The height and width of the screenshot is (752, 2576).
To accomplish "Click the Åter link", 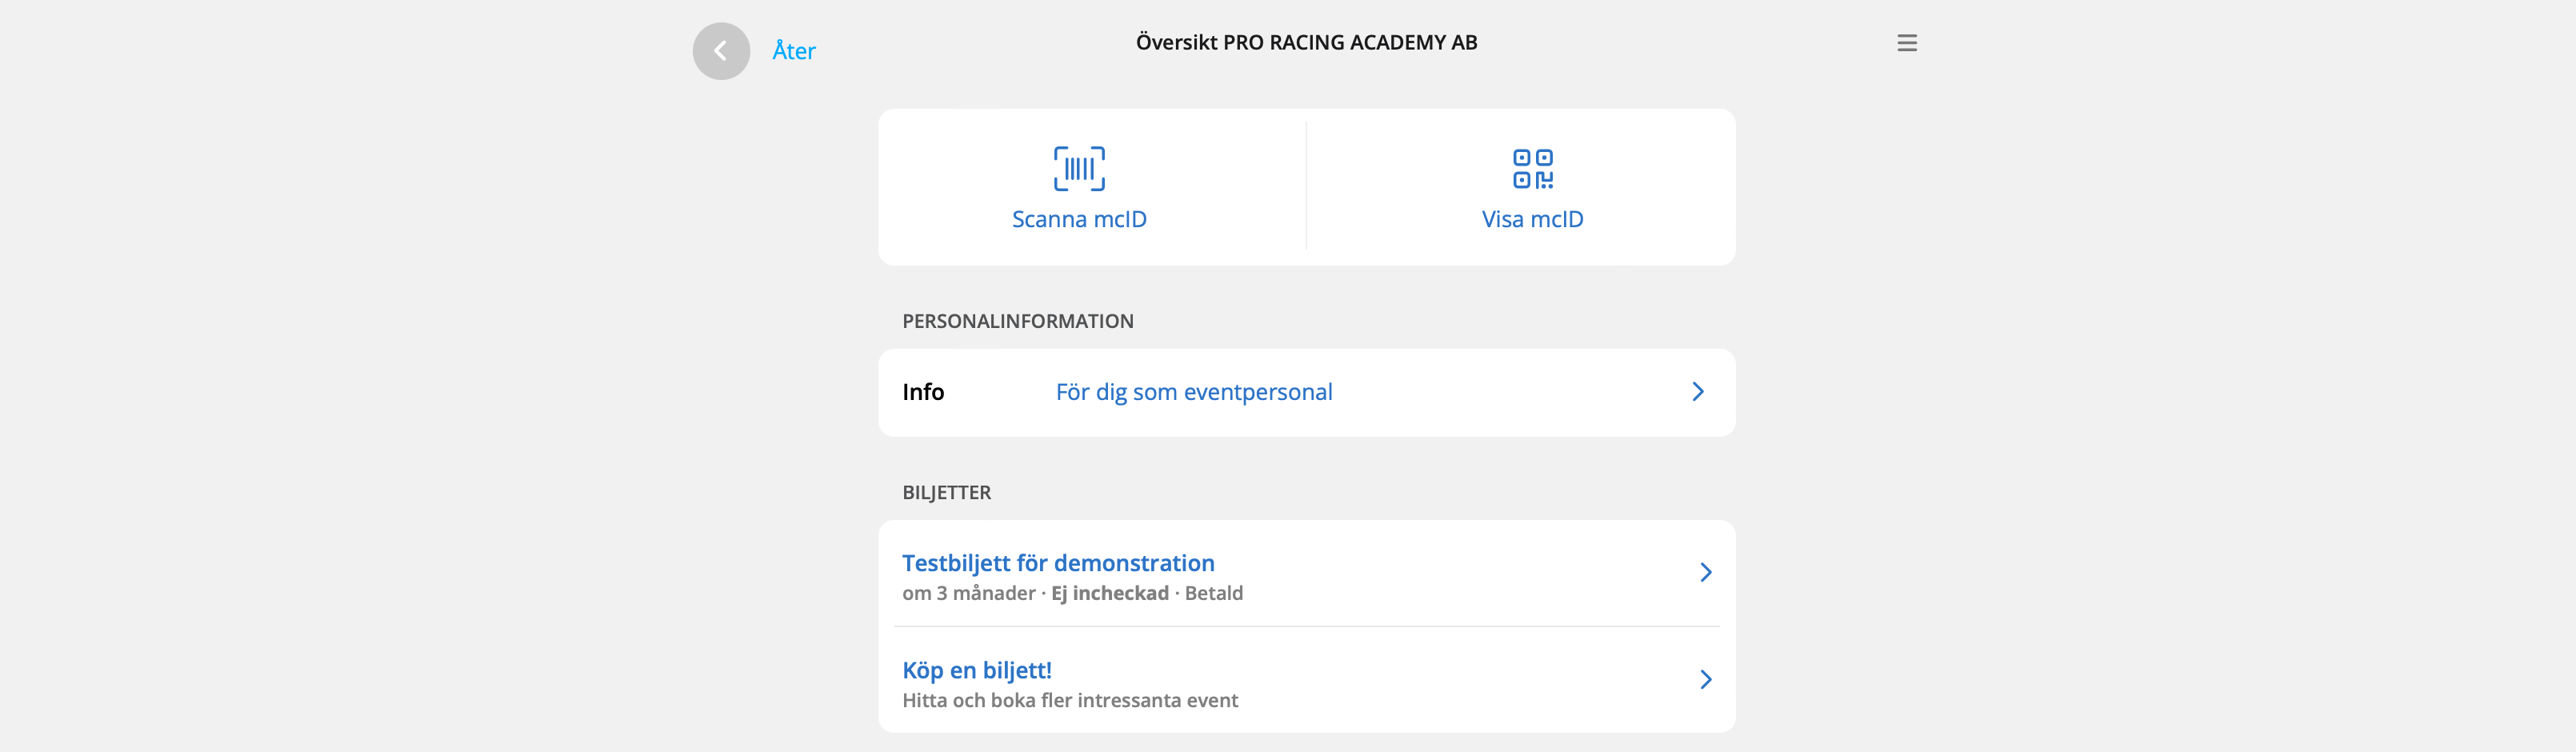I will click(794, 51).
